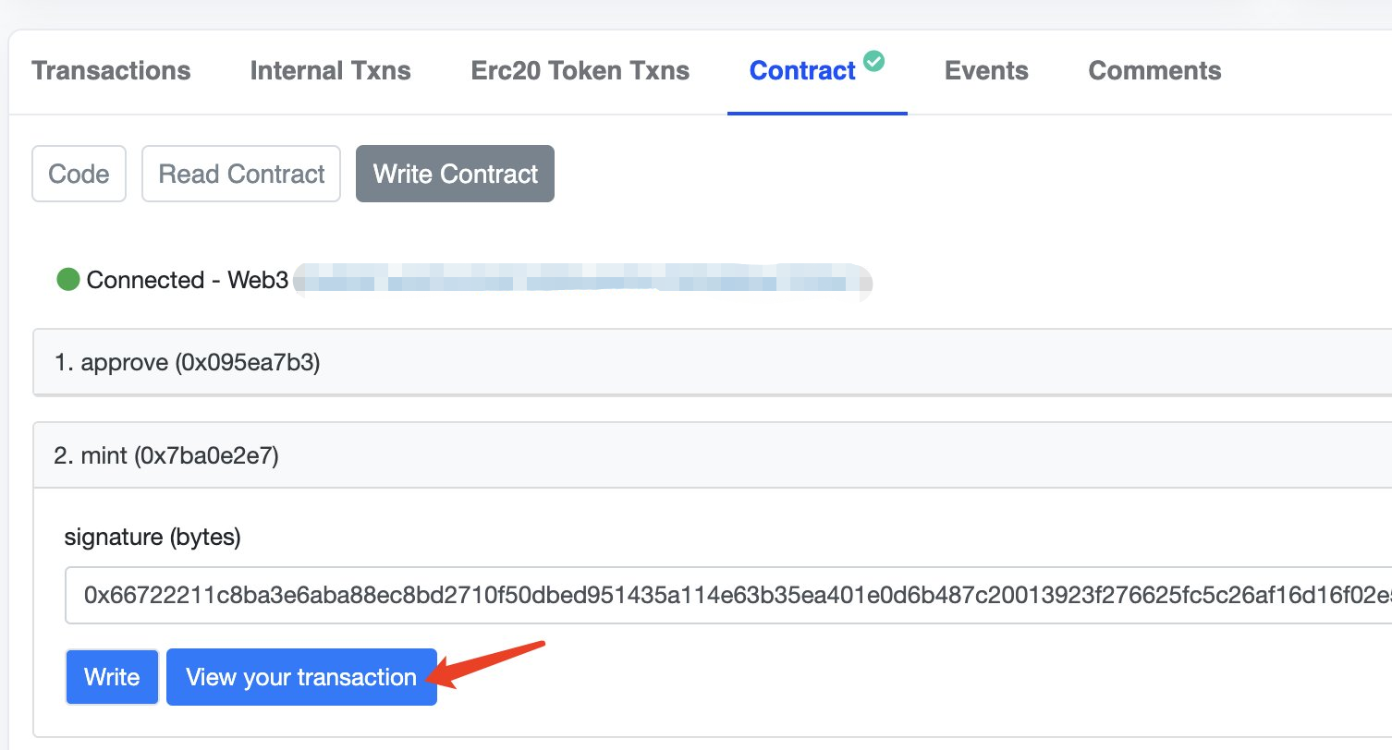
Task: Open the Events tab
Action: click(x=986, y=71)
